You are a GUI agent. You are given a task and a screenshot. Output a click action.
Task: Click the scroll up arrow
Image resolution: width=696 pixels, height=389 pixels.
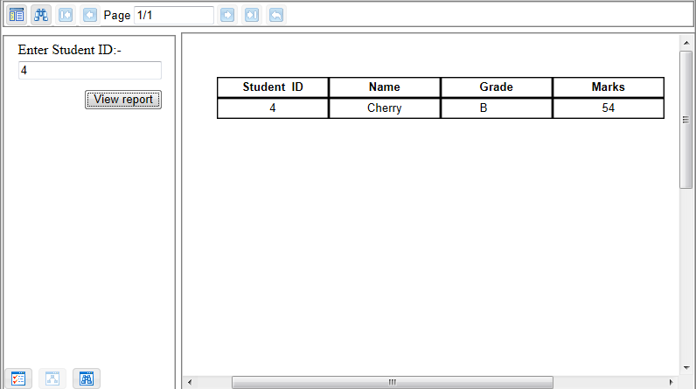tap(686, 43)
